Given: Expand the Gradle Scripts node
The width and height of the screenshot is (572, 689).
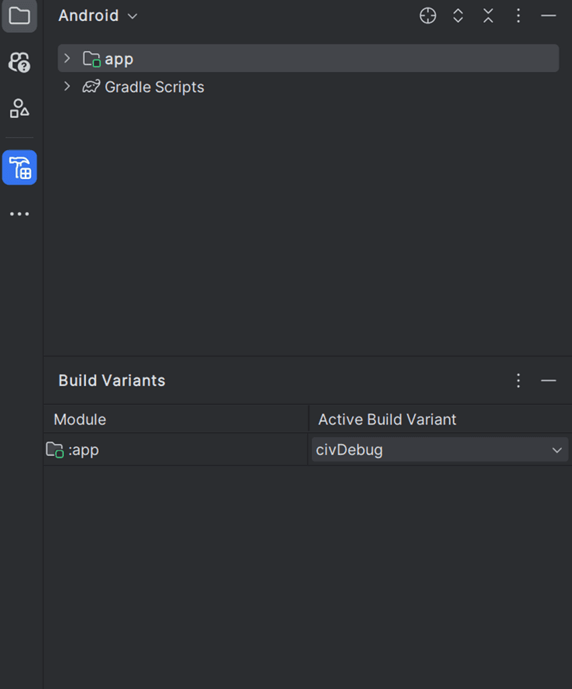Looking at the screenshot, I should (x=66, y=87).
